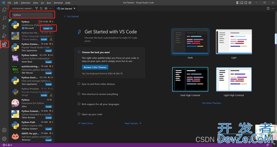Screen dimensions: 277x147
Task: Select the Dark High Contrast theme preview
Action: tap(190, 79)
